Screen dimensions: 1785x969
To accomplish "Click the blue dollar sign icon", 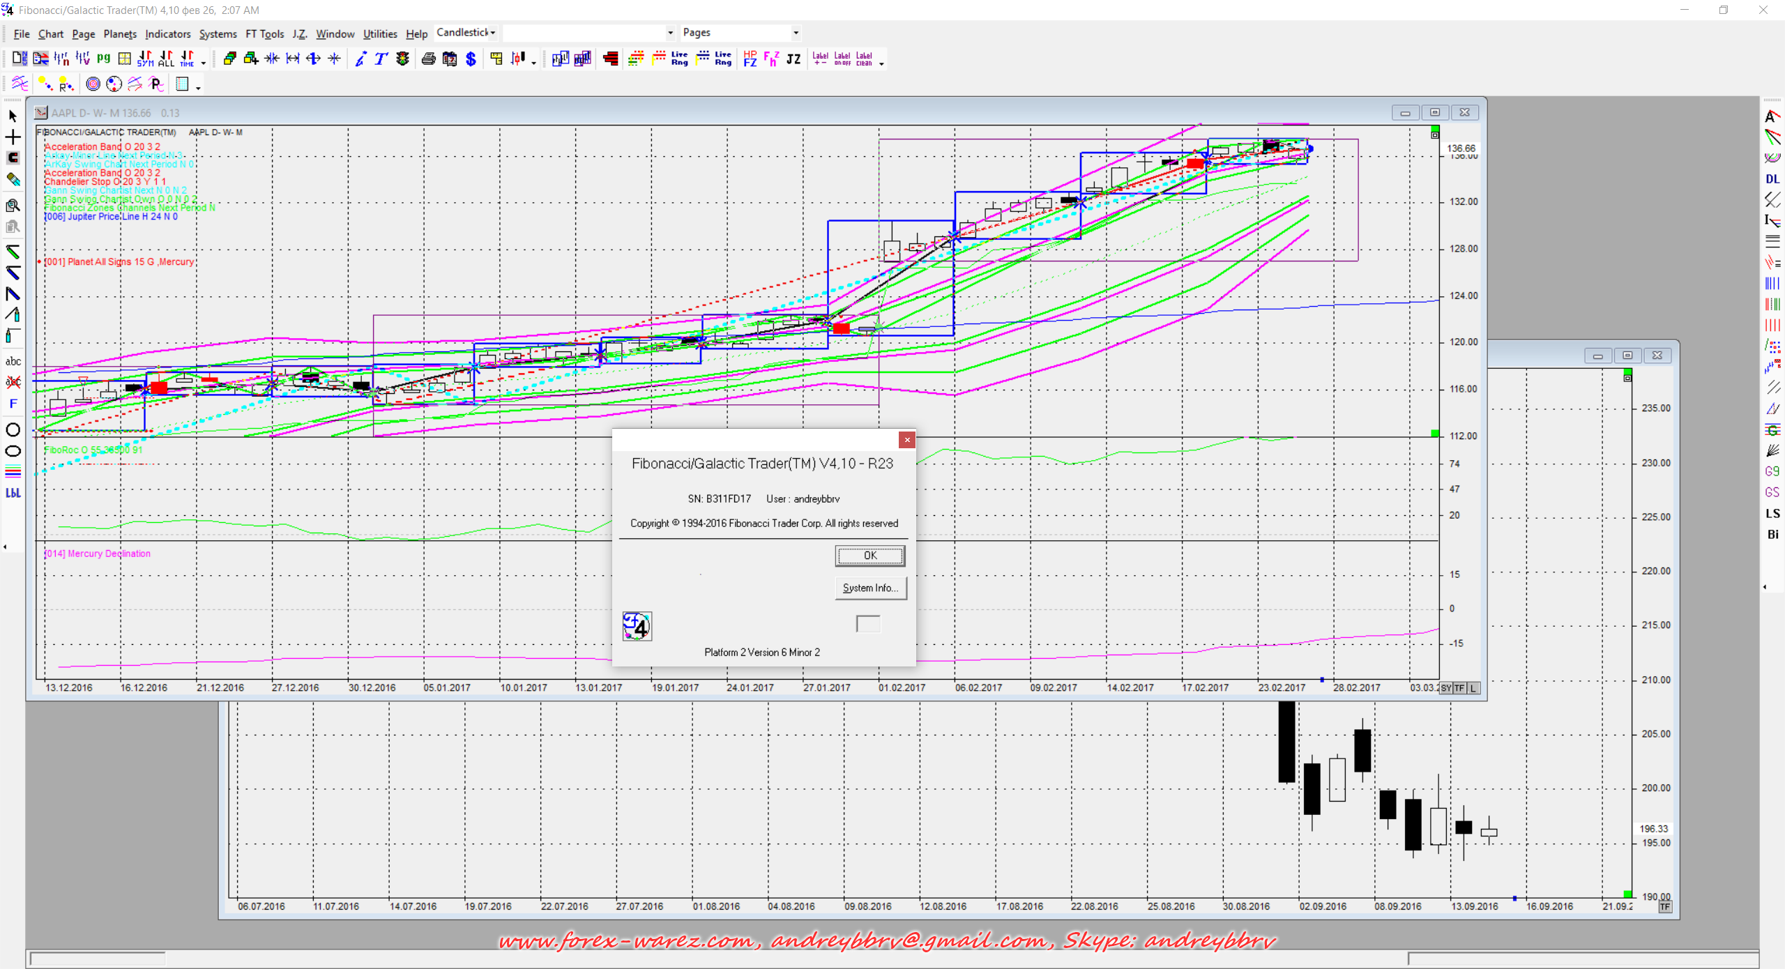I will pos(471,59).
